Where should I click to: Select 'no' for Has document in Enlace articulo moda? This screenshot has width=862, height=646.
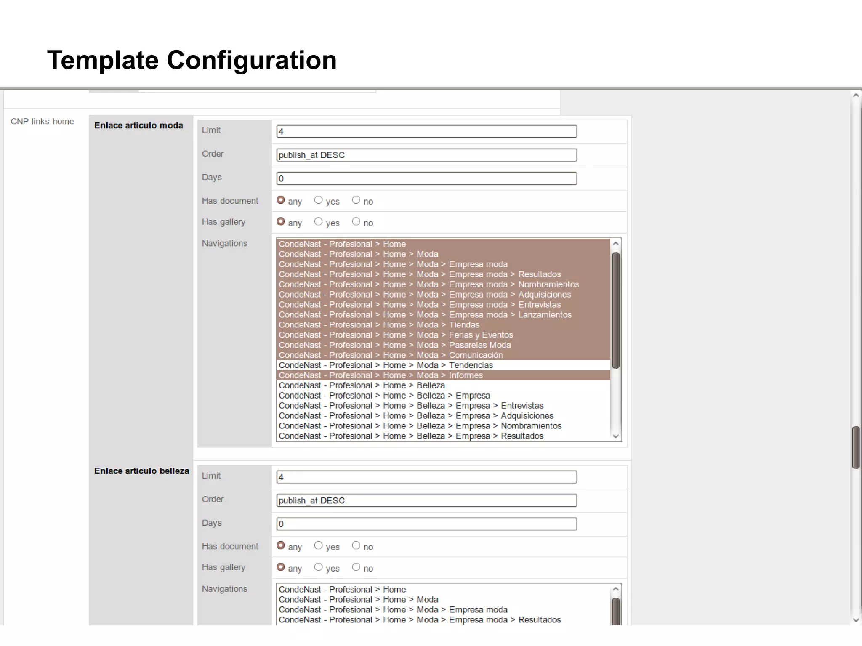click(x=356, y=200)
